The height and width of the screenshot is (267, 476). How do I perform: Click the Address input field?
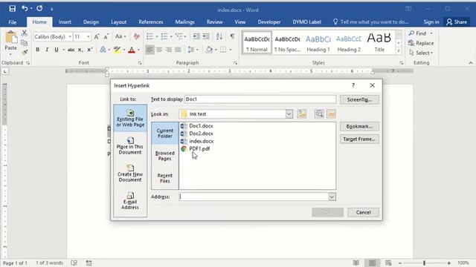[x=254, y=197]
